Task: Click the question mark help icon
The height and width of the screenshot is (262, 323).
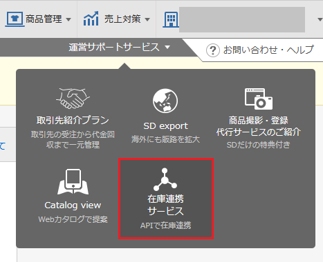Action: point(212,50)
